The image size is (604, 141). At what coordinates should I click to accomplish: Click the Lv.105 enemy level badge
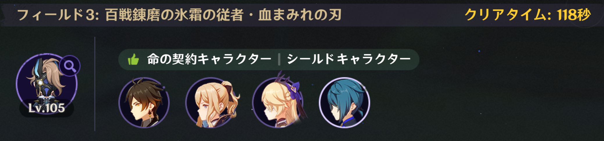click(47, 108)
